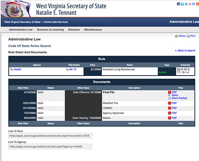The height and width of the screenshot is (161, 199).
Task: Open the LRMRC PDF link
Action: [174, 108]
